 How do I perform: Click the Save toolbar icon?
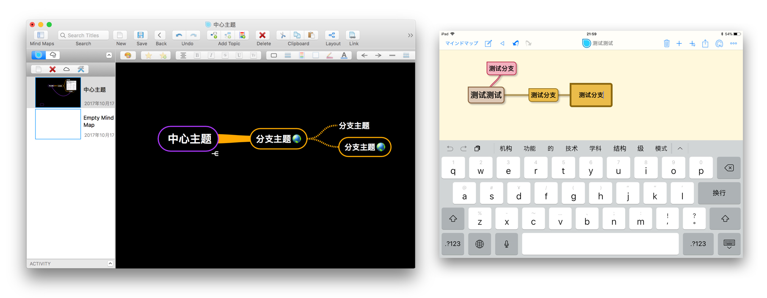pos(141,35)
